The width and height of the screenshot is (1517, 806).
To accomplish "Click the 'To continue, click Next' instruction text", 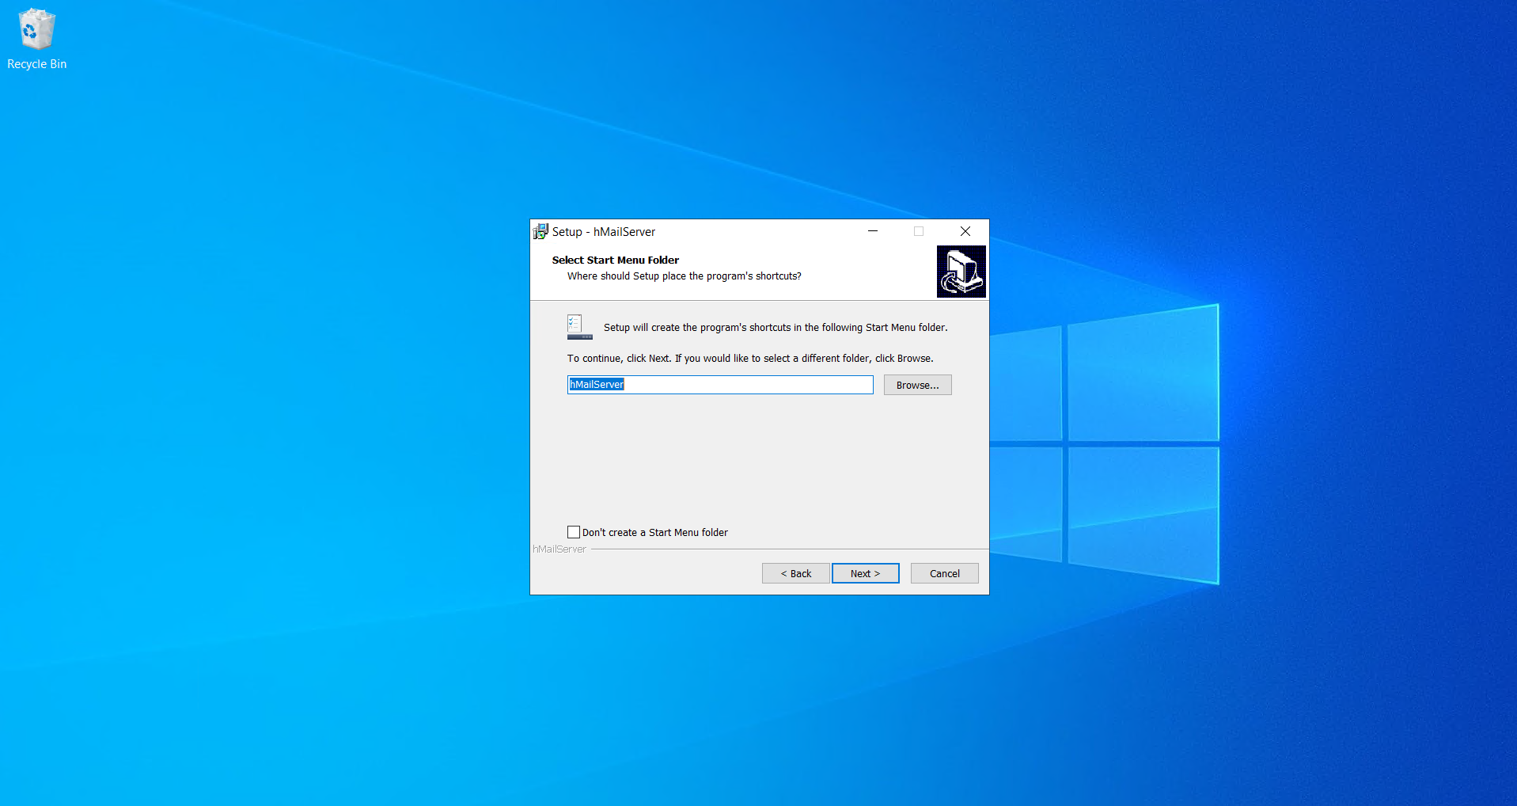I will coord(750,359).
